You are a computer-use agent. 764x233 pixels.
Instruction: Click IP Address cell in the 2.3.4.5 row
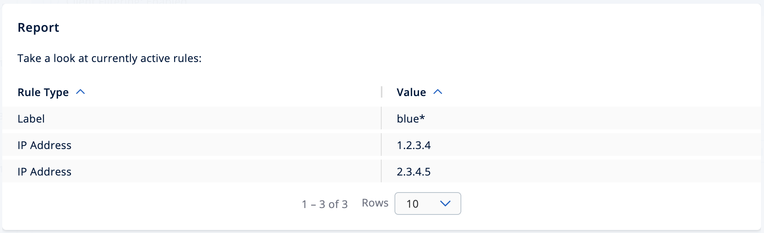coord(44,172)
